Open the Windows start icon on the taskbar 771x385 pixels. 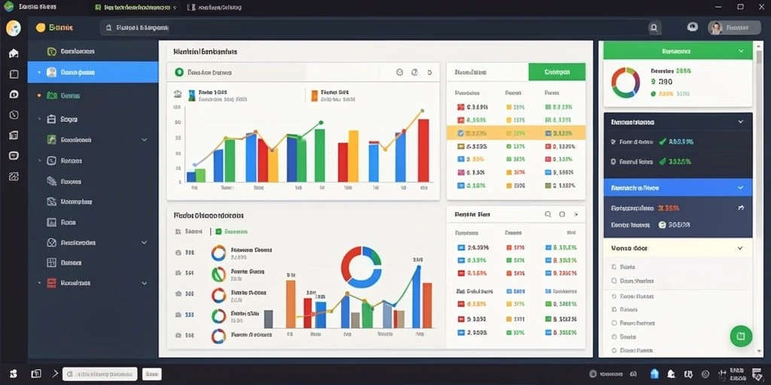pyautogui.click(x=14, y=374)
